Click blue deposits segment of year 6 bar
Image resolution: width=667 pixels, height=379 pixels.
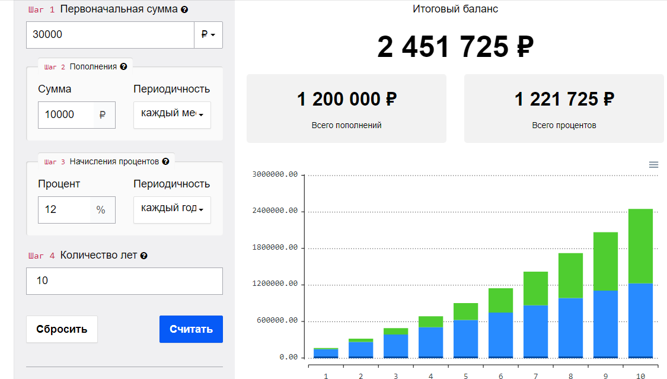pos(500,335)
